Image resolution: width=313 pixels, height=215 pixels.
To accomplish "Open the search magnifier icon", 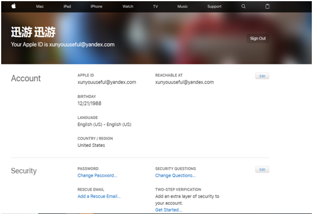I will pyautogui.click(x=243, y=7).
